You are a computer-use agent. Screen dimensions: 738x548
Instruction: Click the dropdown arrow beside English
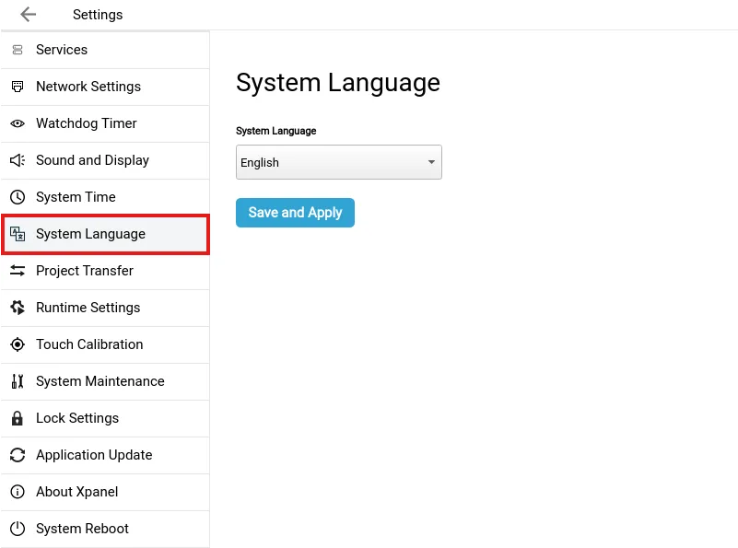(431, 163)
